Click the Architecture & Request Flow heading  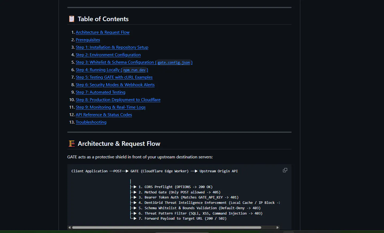coord(119,144)
